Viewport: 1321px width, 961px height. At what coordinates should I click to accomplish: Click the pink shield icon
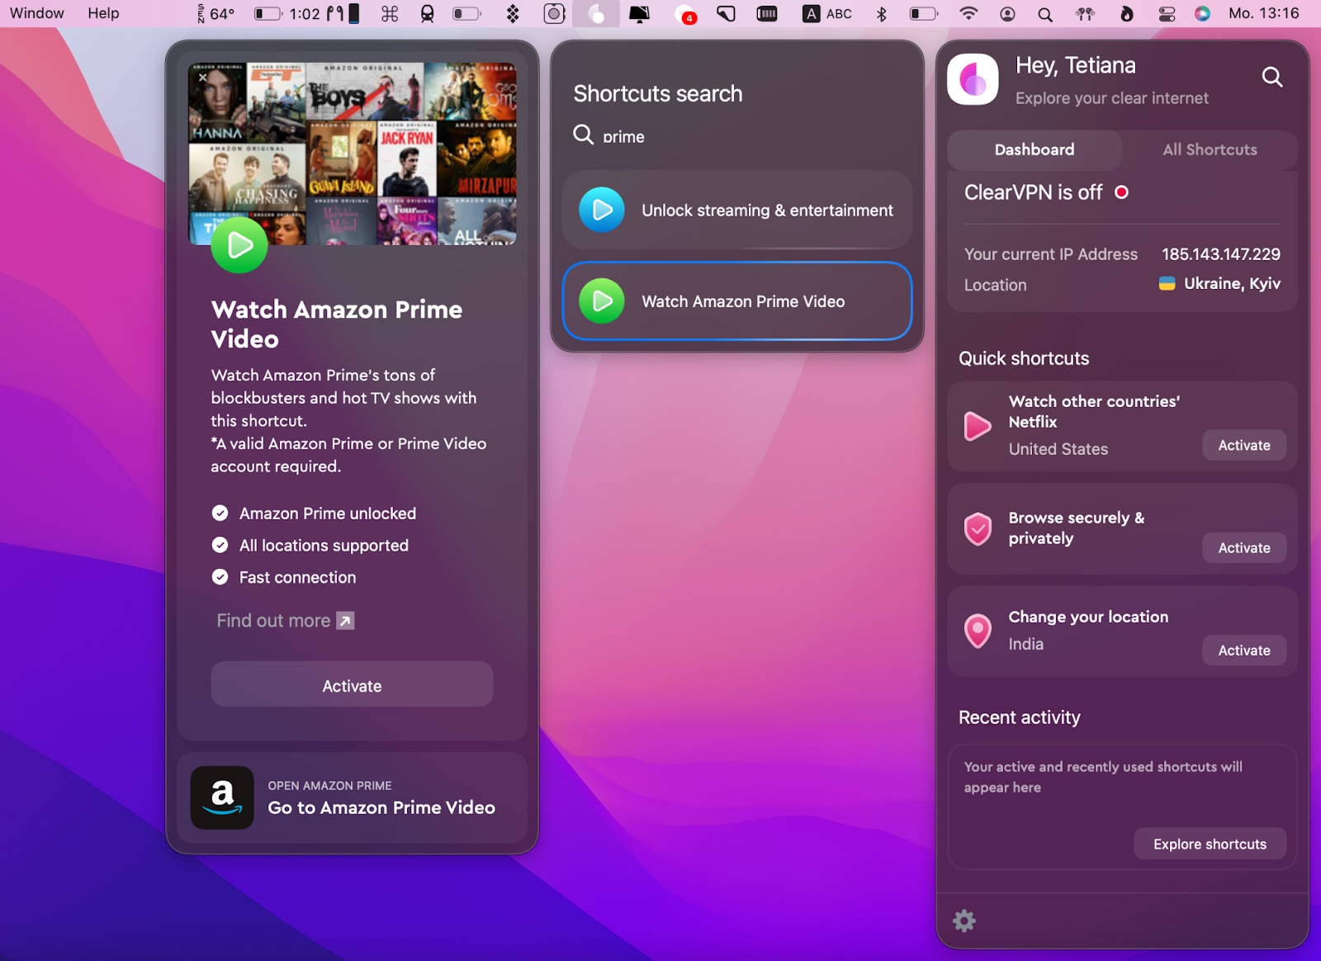point(978,528)
